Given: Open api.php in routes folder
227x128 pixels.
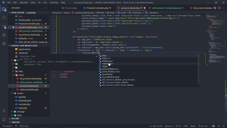Looking at the screenshot, I should tap(22, 97).
